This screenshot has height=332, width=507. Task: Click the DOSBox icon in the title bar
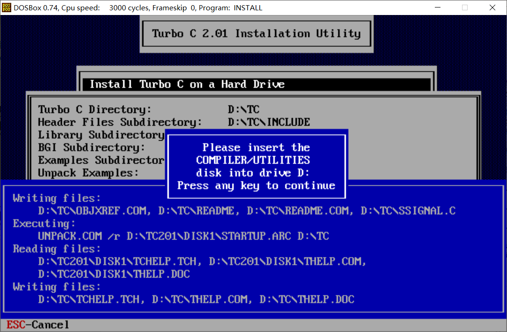pyautogui.click(x=6, y=8)
